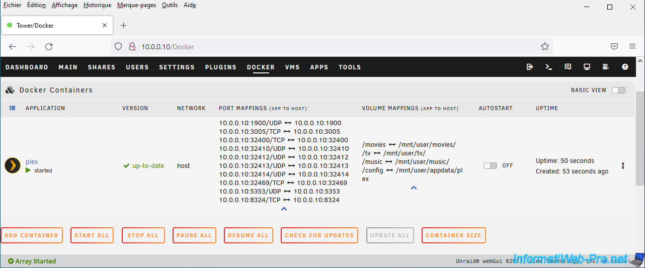The image size is (645, 268).
Task: Open the terminal icon in navigation bar
Action: (x=549, y=67)
